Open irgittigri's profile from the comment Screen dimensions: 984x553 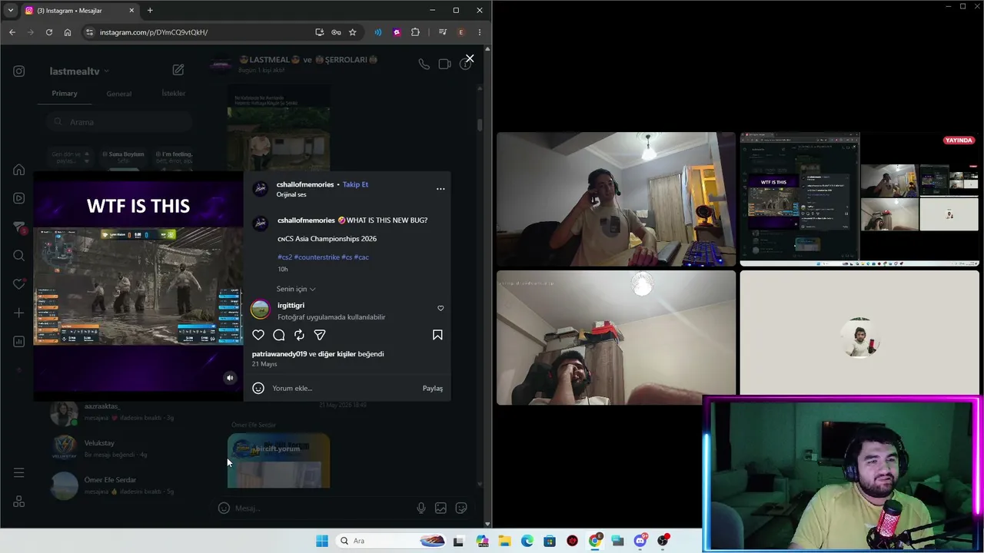click(x=291, y=306)
